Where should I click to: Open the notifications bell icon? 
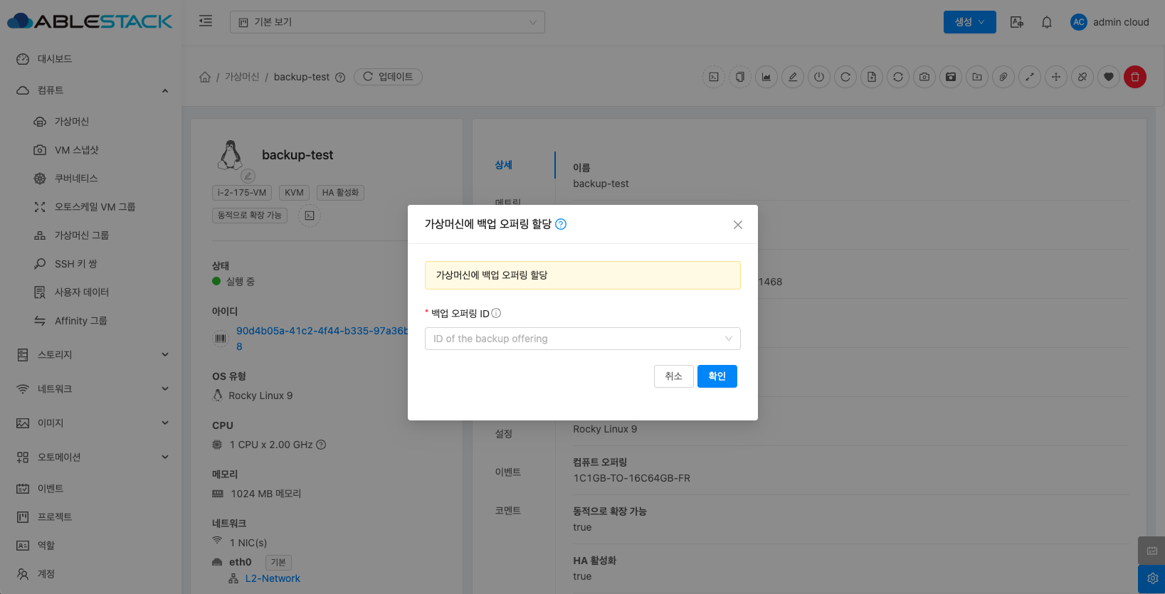[1046, 22]
